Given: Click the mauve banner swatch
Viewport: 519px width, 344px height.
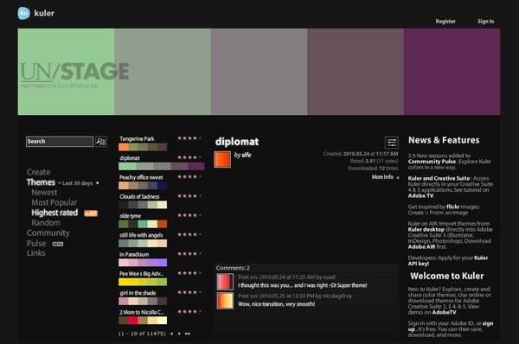Looking at the screenshot, I should [356, 72].
